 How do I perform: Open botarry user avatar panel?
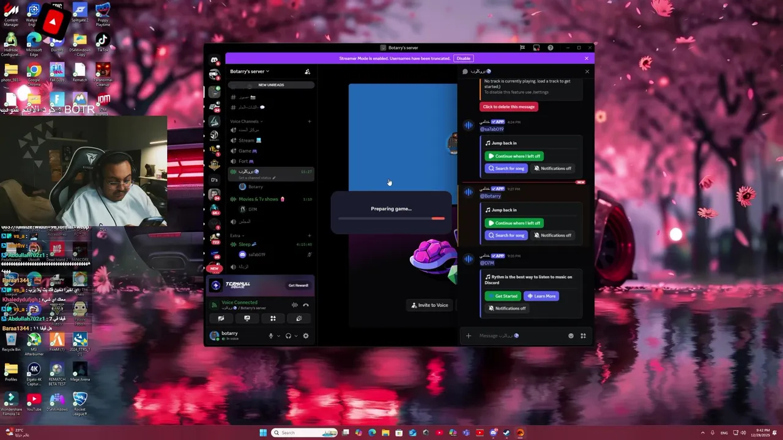[214, 335]
